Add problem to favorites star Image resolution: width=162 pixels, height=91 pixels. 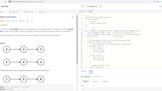[28, 21]
